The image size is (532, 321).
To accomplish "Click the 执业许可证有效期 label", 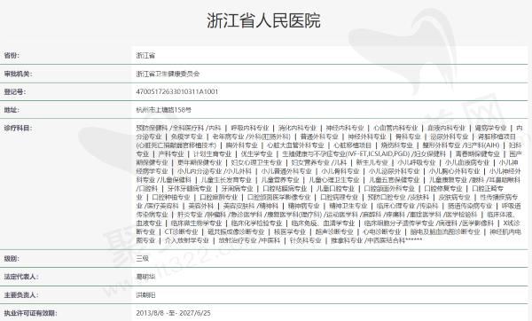I will [x=30, y=313].
